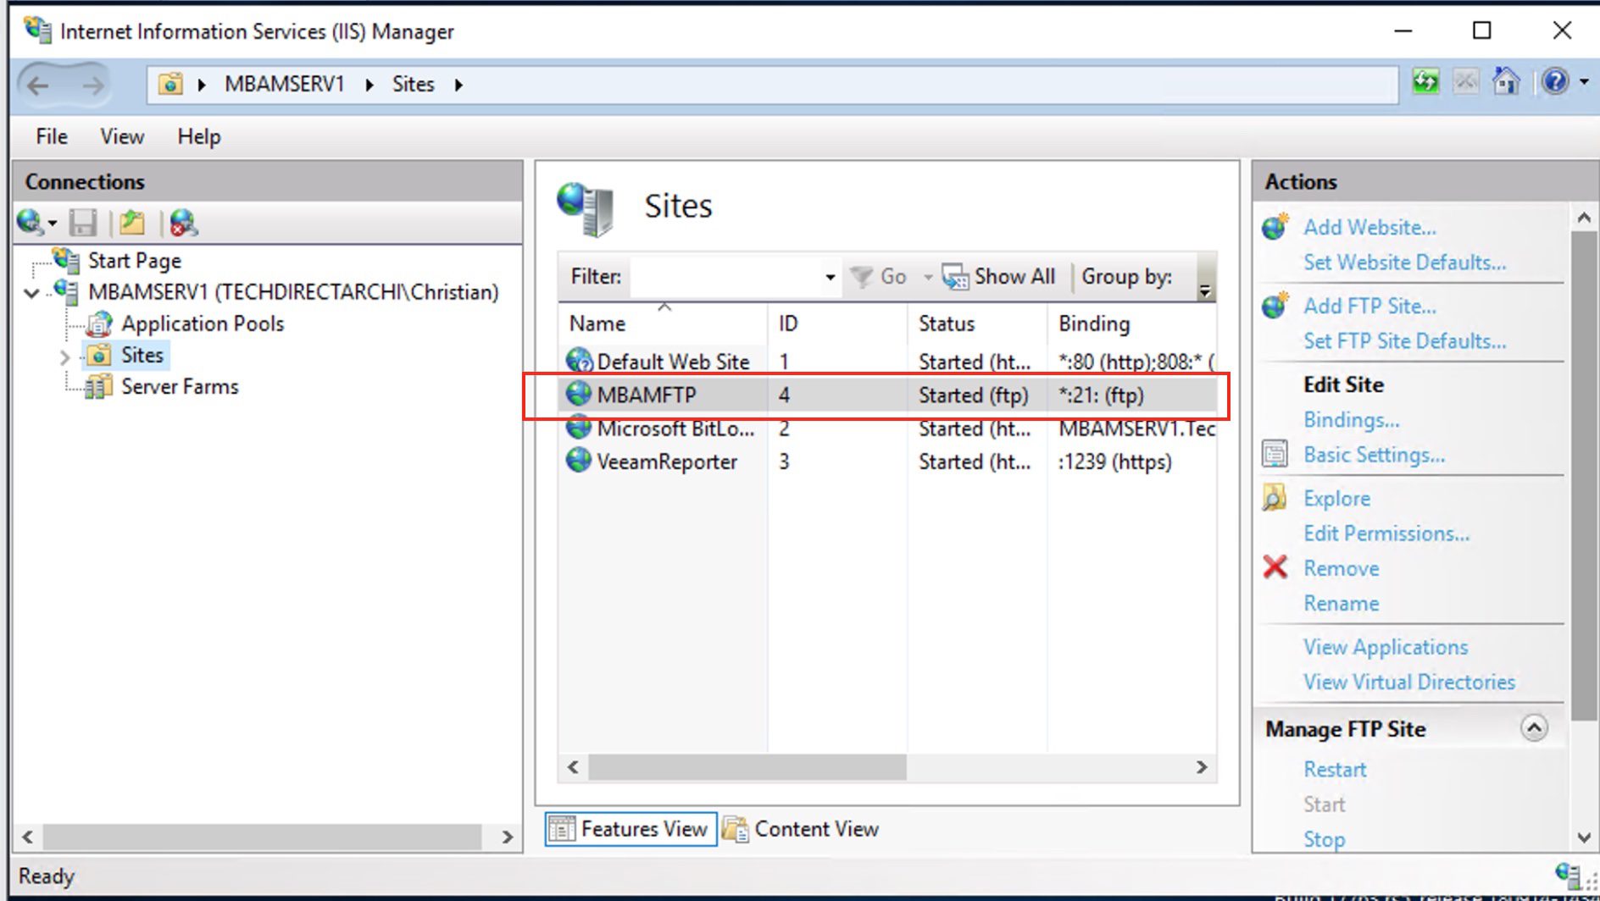Collapse the Manage FTP Site section

tap(1534, 728)
